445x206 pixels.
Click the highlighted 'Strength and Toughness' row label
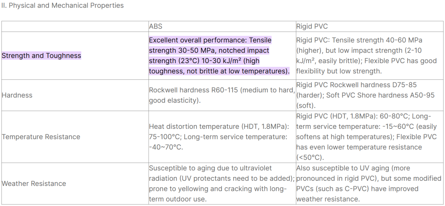click(x=41, y=56)
